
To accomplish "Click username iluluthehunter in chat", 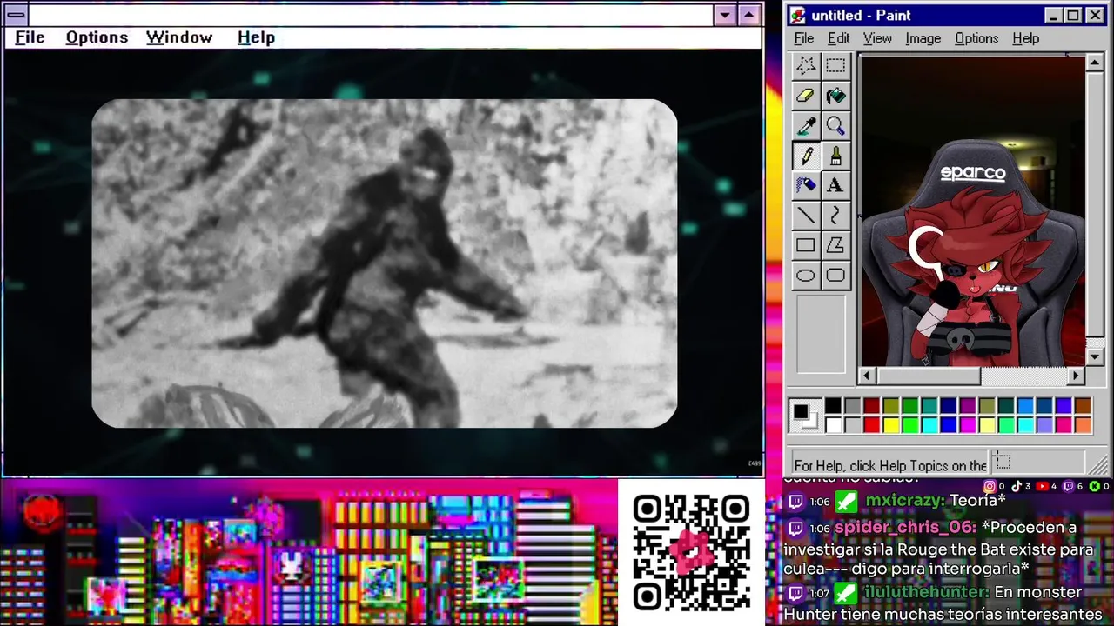I will [x=926, y=592].
